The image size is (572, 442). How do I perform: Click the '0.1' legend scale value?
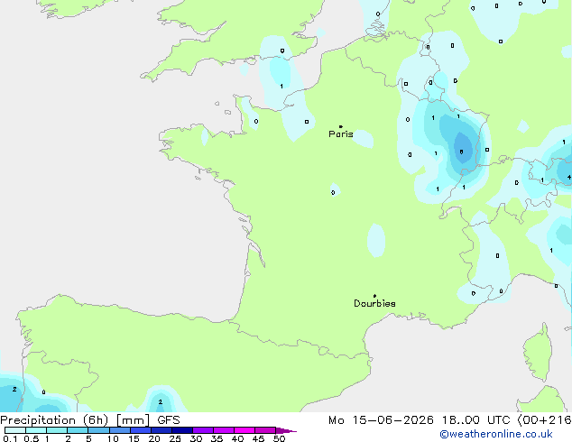[10, 438]
